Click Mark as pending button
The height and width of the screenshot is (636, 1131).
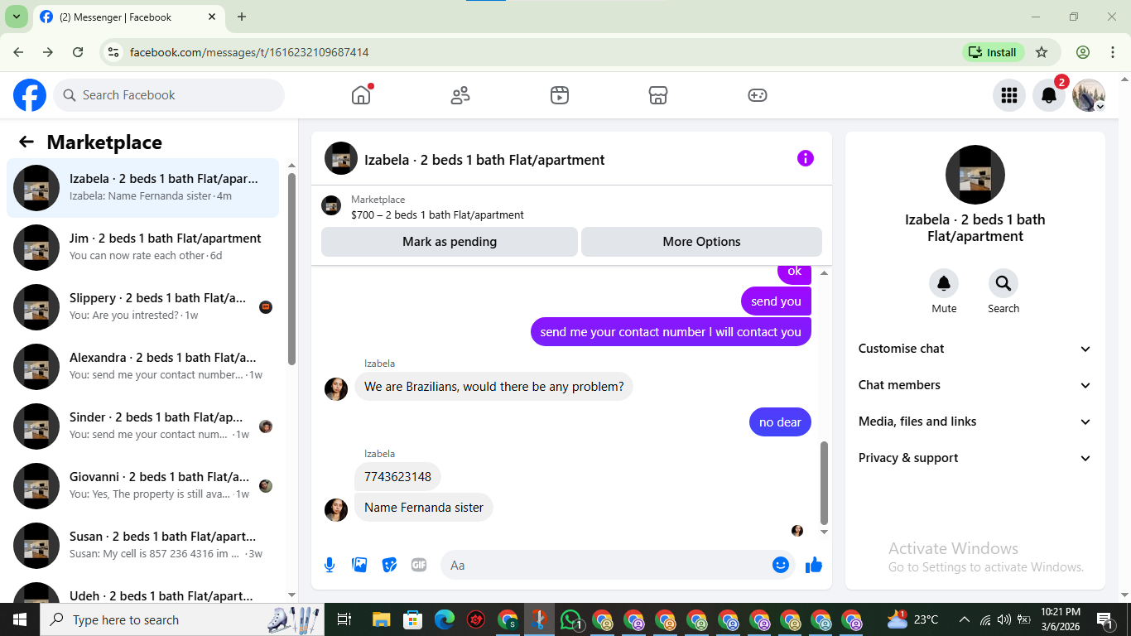tap(450, 242)
